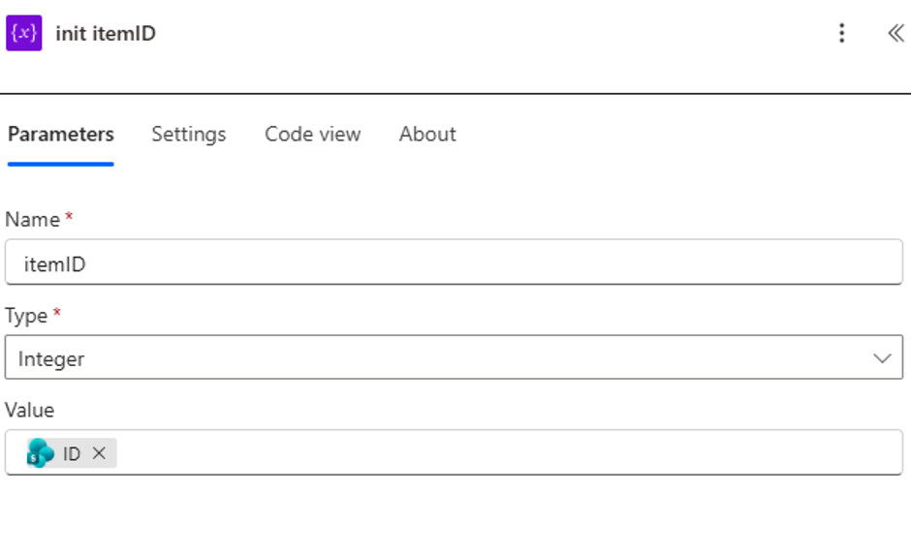Switch to the Parameters tab

point(60,134)
